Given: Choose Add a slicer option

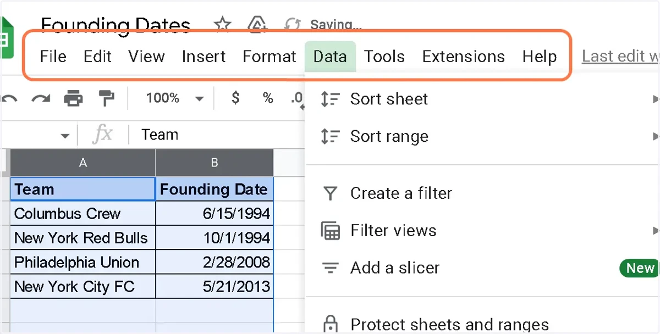Looking at the screenshot, I should point(483,268).
